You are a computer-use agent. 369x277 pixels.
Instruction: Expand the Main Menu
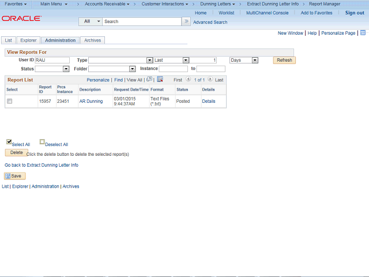tap(54, 4)
